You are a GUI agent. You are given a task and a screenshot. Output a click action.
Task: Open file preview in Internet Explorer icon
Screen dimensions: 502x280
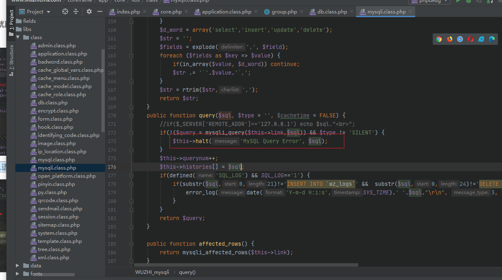(481, 39)
